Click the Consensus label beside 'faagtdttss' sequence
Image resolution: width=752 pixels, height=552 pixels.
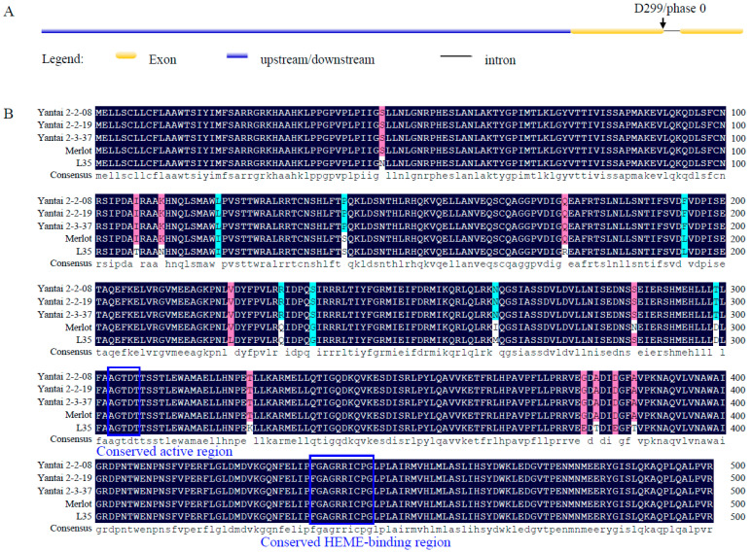coord(70,439)
